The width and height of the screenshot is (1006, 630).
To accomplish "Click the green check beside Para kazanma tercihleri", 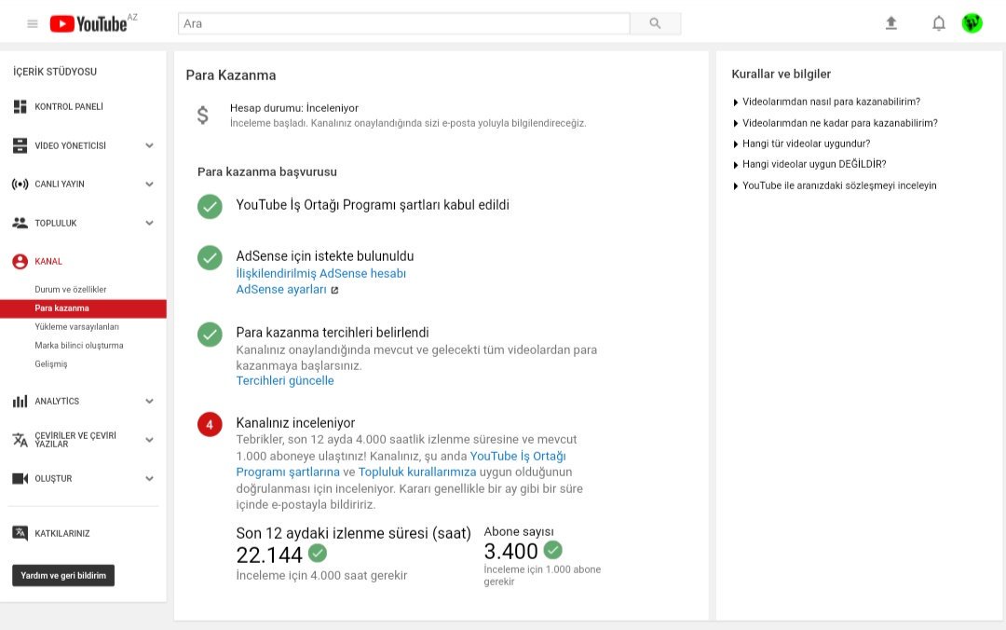I will coord(210,334).
